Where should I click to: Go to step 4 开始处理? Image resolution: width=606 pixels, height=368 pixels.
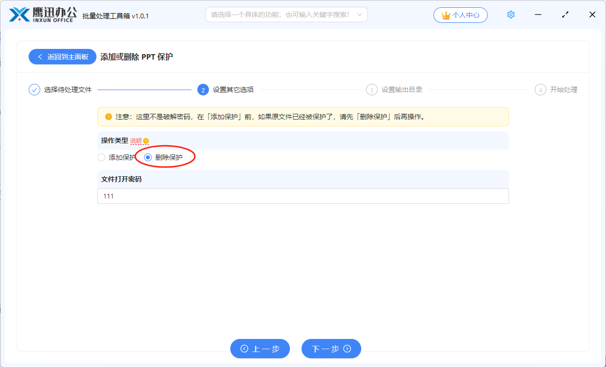tap(556, 90)
